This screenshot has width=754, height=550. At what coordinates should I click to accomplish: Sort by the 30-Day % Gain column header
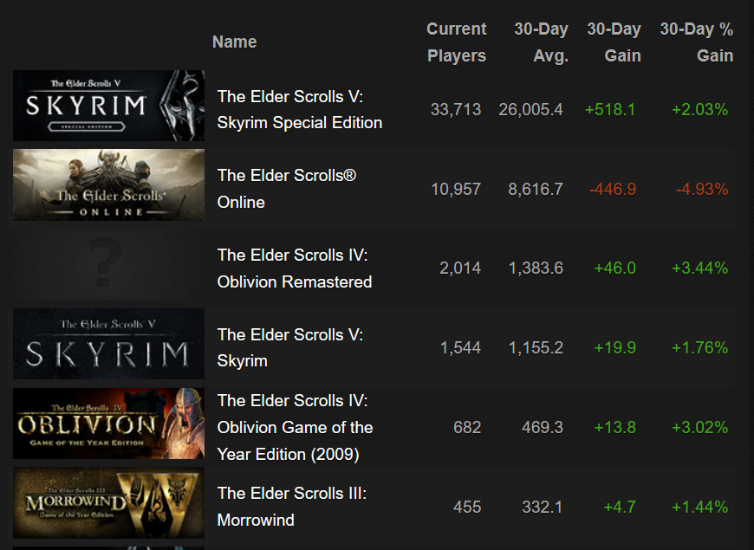coord(696,42)
